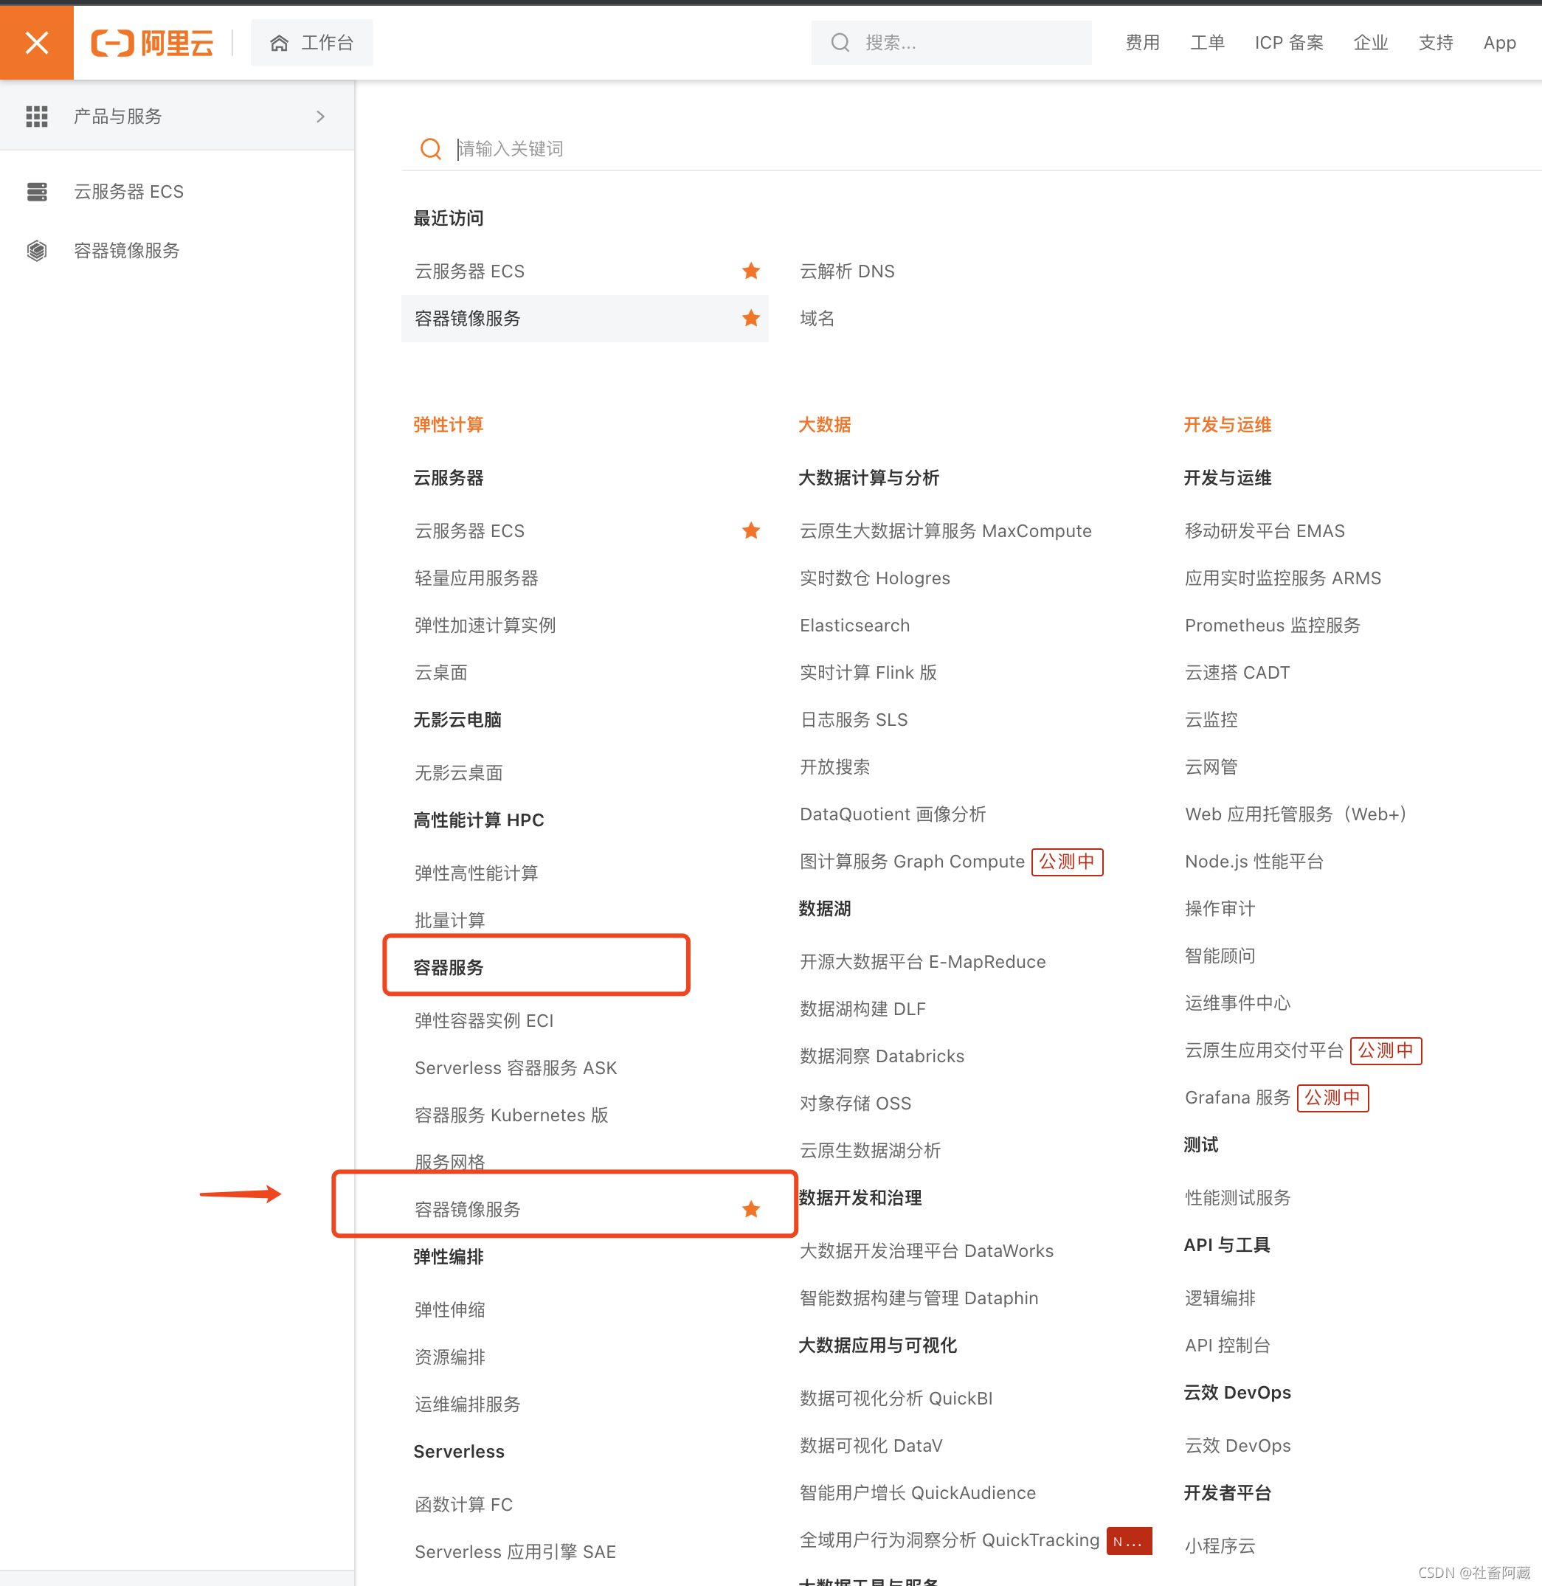Screen dimensions: 1542x1586
Task: Open the ICP 备案 menu
Action: (x=1288, y=43)
